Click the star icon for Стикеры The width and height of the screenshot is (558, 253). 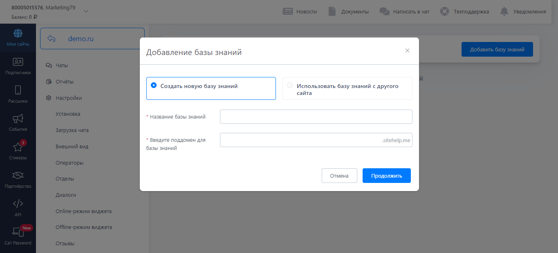(18, 147)
